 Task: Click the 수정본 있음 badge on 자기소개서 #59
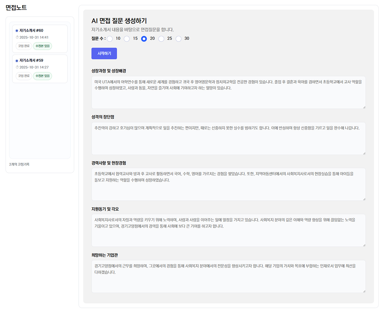(x=42, y=76)
